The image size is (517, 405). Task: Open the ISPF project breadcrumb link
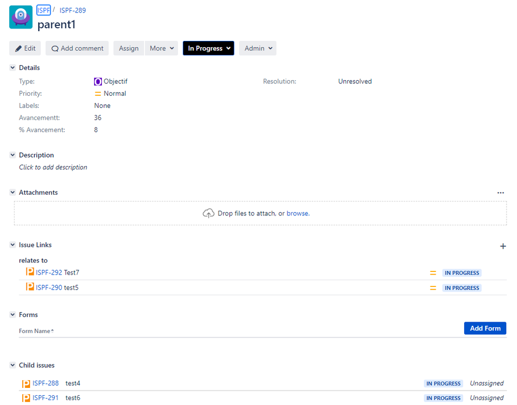(43, 10)
